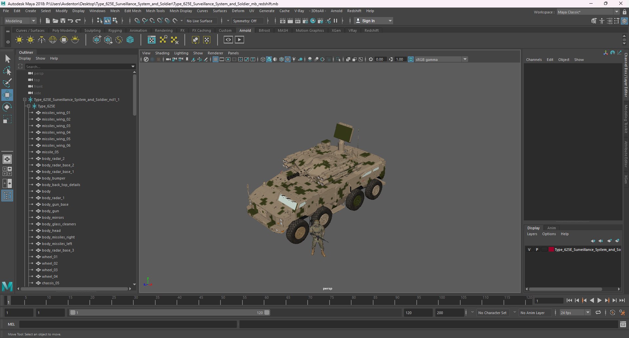Choose the Scale tool
The image size is (629, 338).
click(x=7, y=119)
